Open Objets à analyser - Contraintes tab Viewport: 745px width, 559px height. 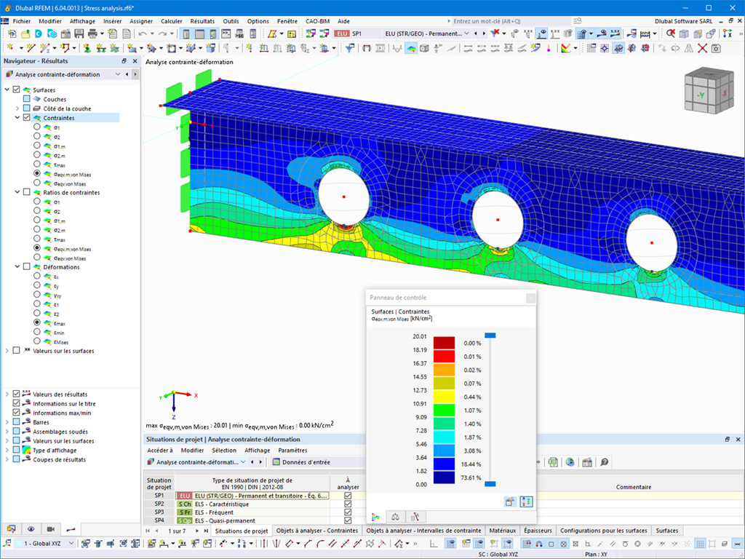click(x=317, y=531)
